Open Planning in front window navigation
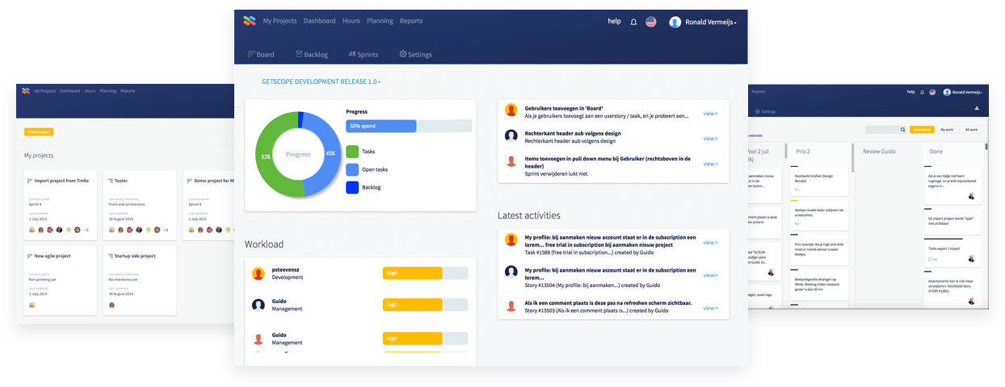This screenshot has width=1005, height=387. [x=380, y=21]
